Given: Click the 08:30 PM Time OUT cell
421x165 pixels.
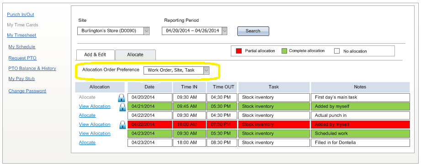Looking at the screenshot, I should tap(222, 143).
